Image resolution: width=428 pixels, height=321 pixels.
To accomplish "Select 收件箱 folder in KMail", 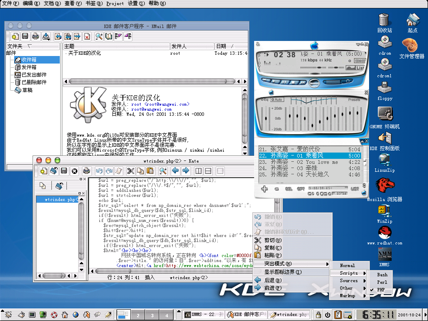I will [x=37, y=60].
